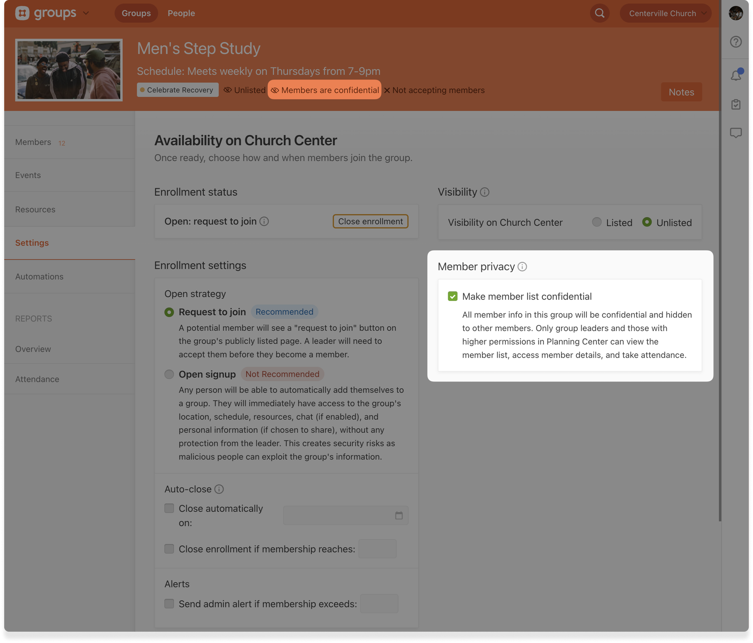Viewport: 753px width, 643px height.
Task: Click the Visibility info icon
Action: coord(485,192)
